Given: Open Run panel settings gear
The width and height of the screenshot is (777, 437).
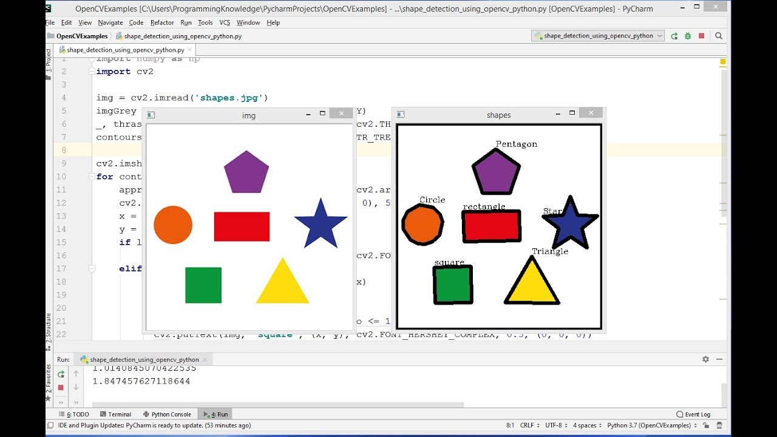Looking at the screenshot, I should click(x=705, y=359).
